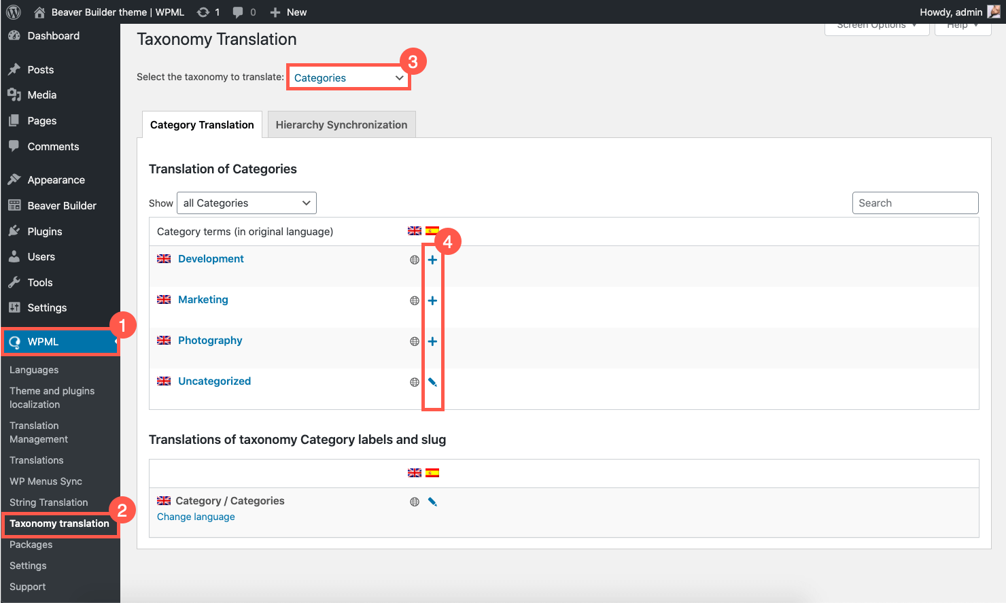This screenshot has width=1006, height=603.
Task: Add Spanish translation for Photography
Action: pyautogui.click(x=432, y=341)
